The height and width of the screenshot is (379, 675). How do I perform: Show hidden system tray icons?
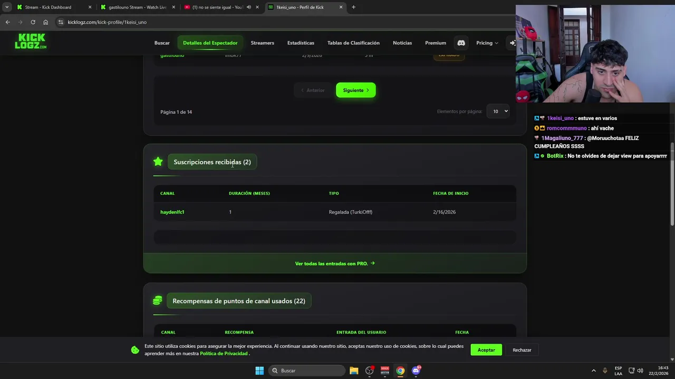pos(593,371)
